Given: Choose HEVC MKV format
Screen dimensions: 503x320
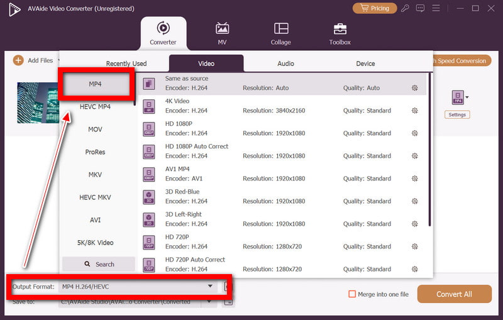Looking at the screenshot, I should (x=95, y=197).
